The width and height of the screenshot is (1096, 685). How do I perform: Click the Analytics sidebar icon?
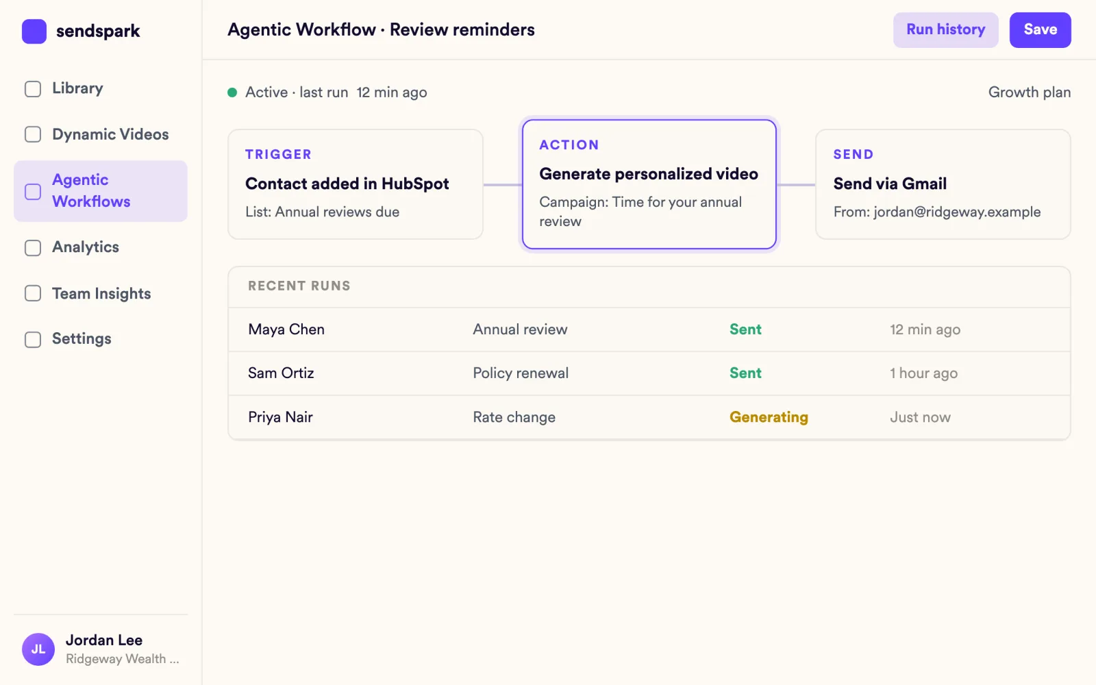click(x=33, y=248)
